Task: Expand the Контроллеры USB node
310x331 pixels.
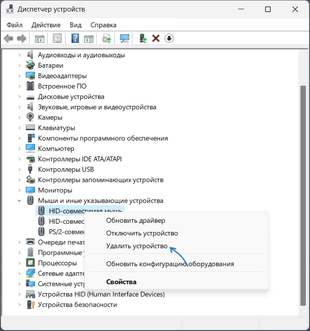Action: pos(19,170)
